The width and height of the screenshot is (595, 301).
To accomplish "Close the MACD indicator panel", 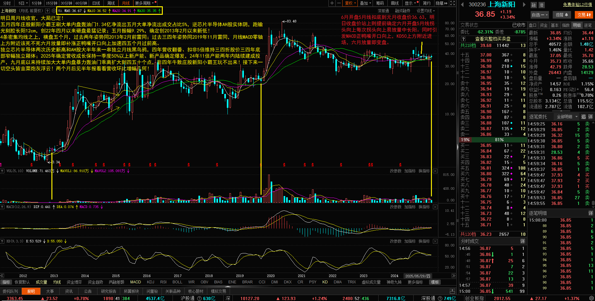I will click(435, 207).
